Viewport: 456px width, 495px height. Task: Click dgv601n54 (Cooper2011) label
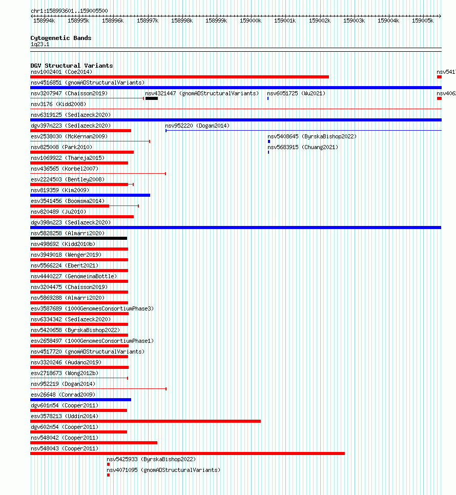point(65,405)
